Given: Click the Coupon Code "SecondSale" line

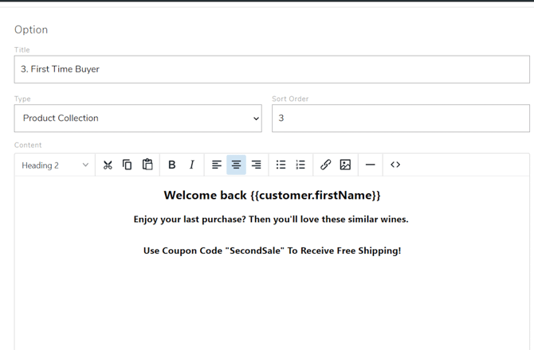Looking at the screenshot, I should tap(272, 251).
